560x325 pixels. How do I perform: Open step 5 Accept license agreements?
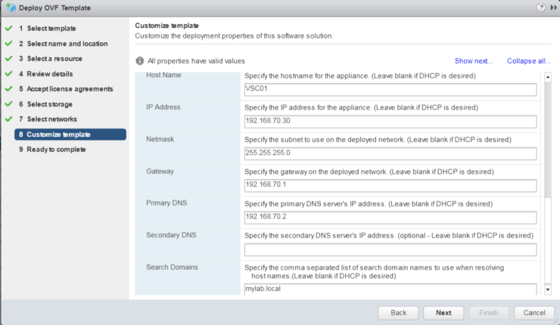coord(70,89)
